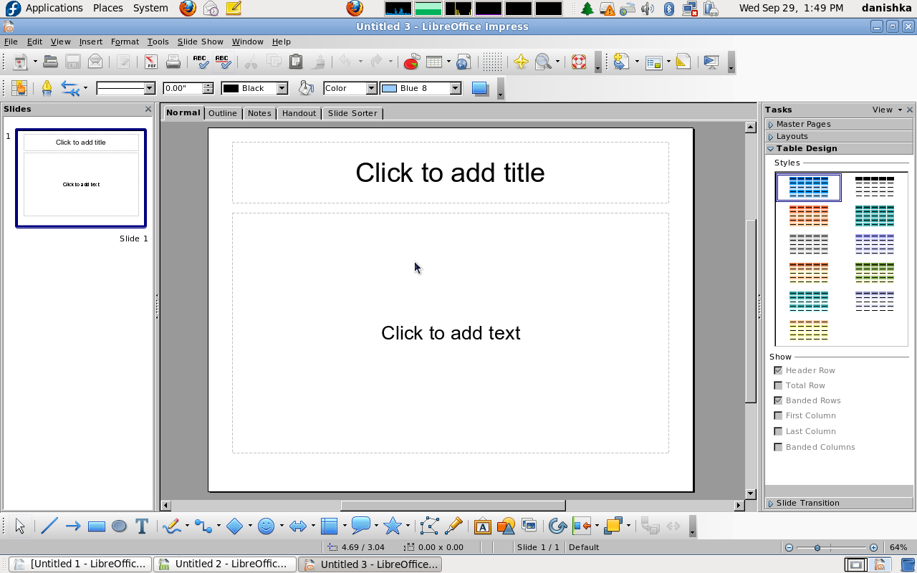917x573 pixels.
Task: Pick the yellow table style swatch
Action: (809, 329)
